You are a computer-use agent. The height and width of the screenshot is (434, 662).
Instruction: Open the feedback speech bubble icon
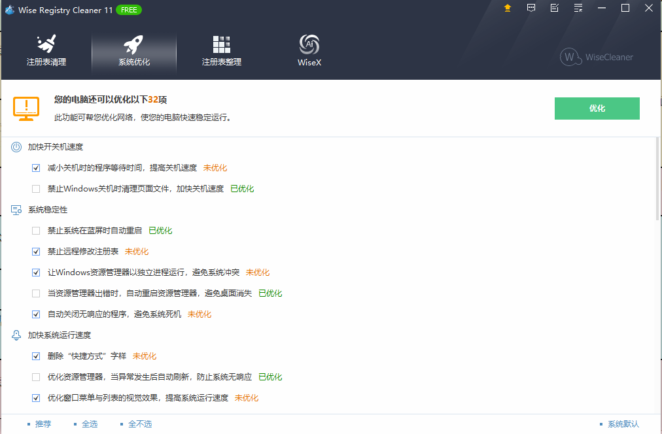[531, 8]
